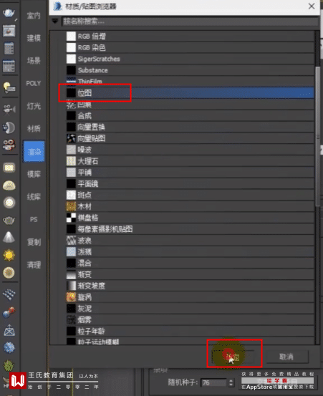Select the 斑点 speckle map
323x396 pixels.
[x=190, y=195]
